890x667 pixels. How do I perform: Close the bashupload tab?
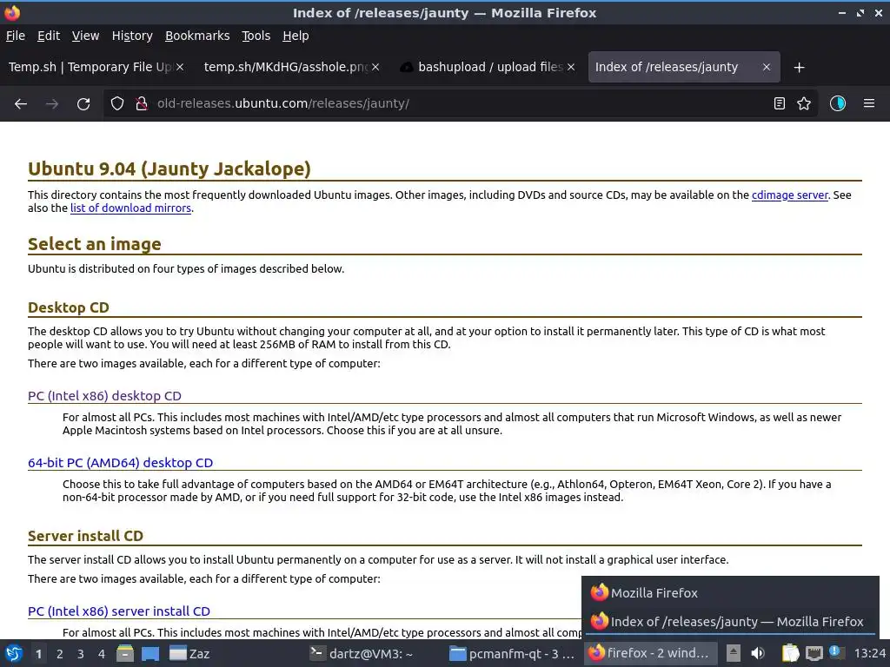click(571, 67)
